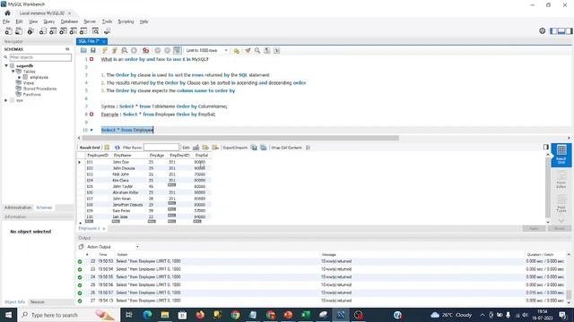Sort by the EmpSal column header

(201, 155)
